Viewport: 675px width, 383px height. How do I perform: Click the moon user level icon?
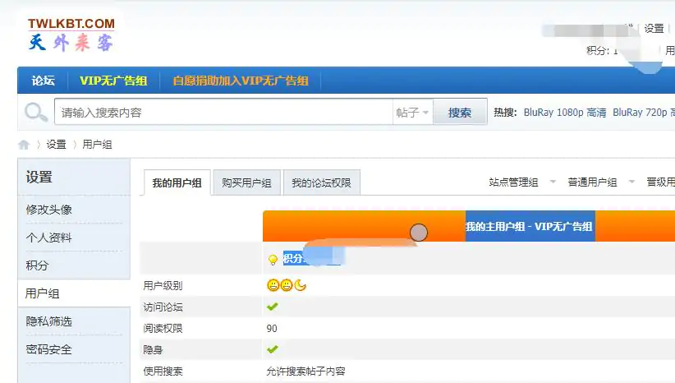[x=300, y=285]
